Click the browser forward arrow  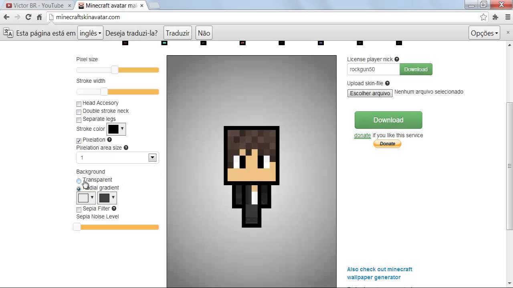[17, 17]
